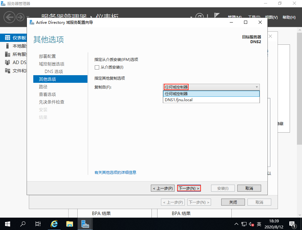Open the 所有服务器 sidebar item
This screenshot has height=230, width=302.
click(14, 54)
